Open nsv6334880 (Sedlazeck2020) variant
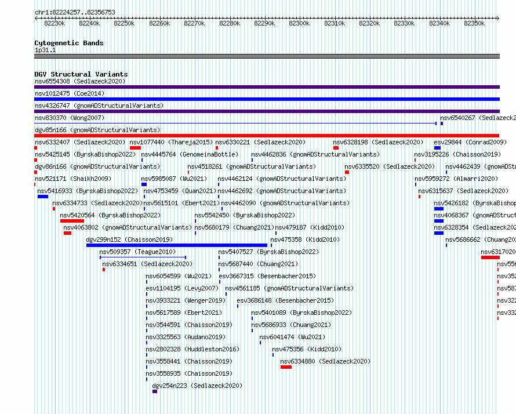 point(325,361)
